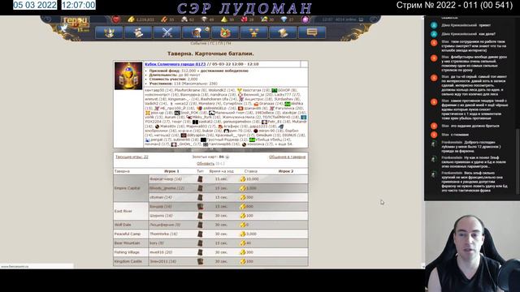Click the Ставка column header
The height and width of the screenshot is (292, 520).
point(251,171)
